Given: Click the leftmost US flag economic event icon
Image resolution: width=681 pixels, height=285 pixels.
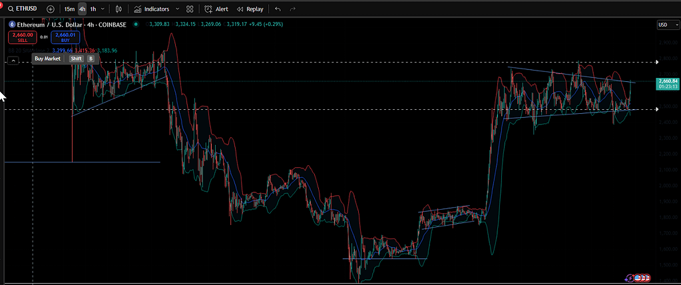Looking at the screenshot, I should [x=637, y=277].
